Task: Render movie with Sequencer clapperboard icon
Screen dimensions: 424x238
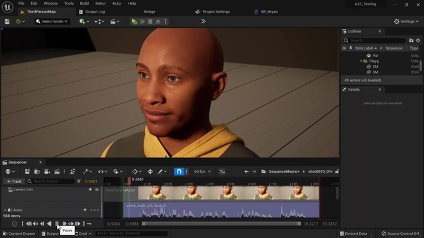Action: 57,171
